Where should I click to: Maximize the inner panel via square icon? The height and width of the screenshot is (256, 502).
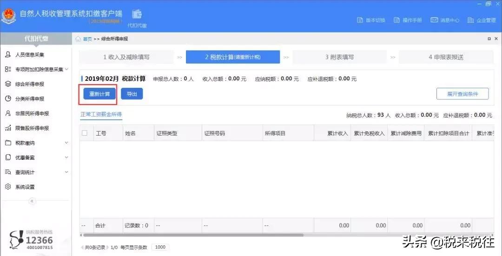pyautogui.click(x=489, y=39)
